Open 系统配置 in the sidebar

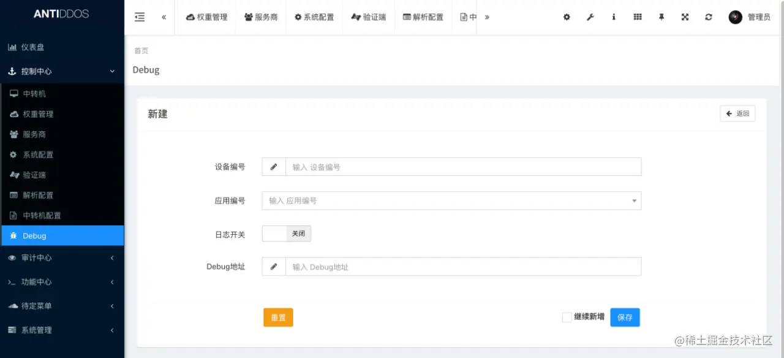coord(62,154)
